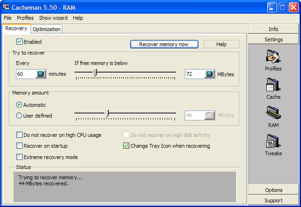Select the Cache icon in sidebar
301x207 pixels.
click(x=273, y=85)
